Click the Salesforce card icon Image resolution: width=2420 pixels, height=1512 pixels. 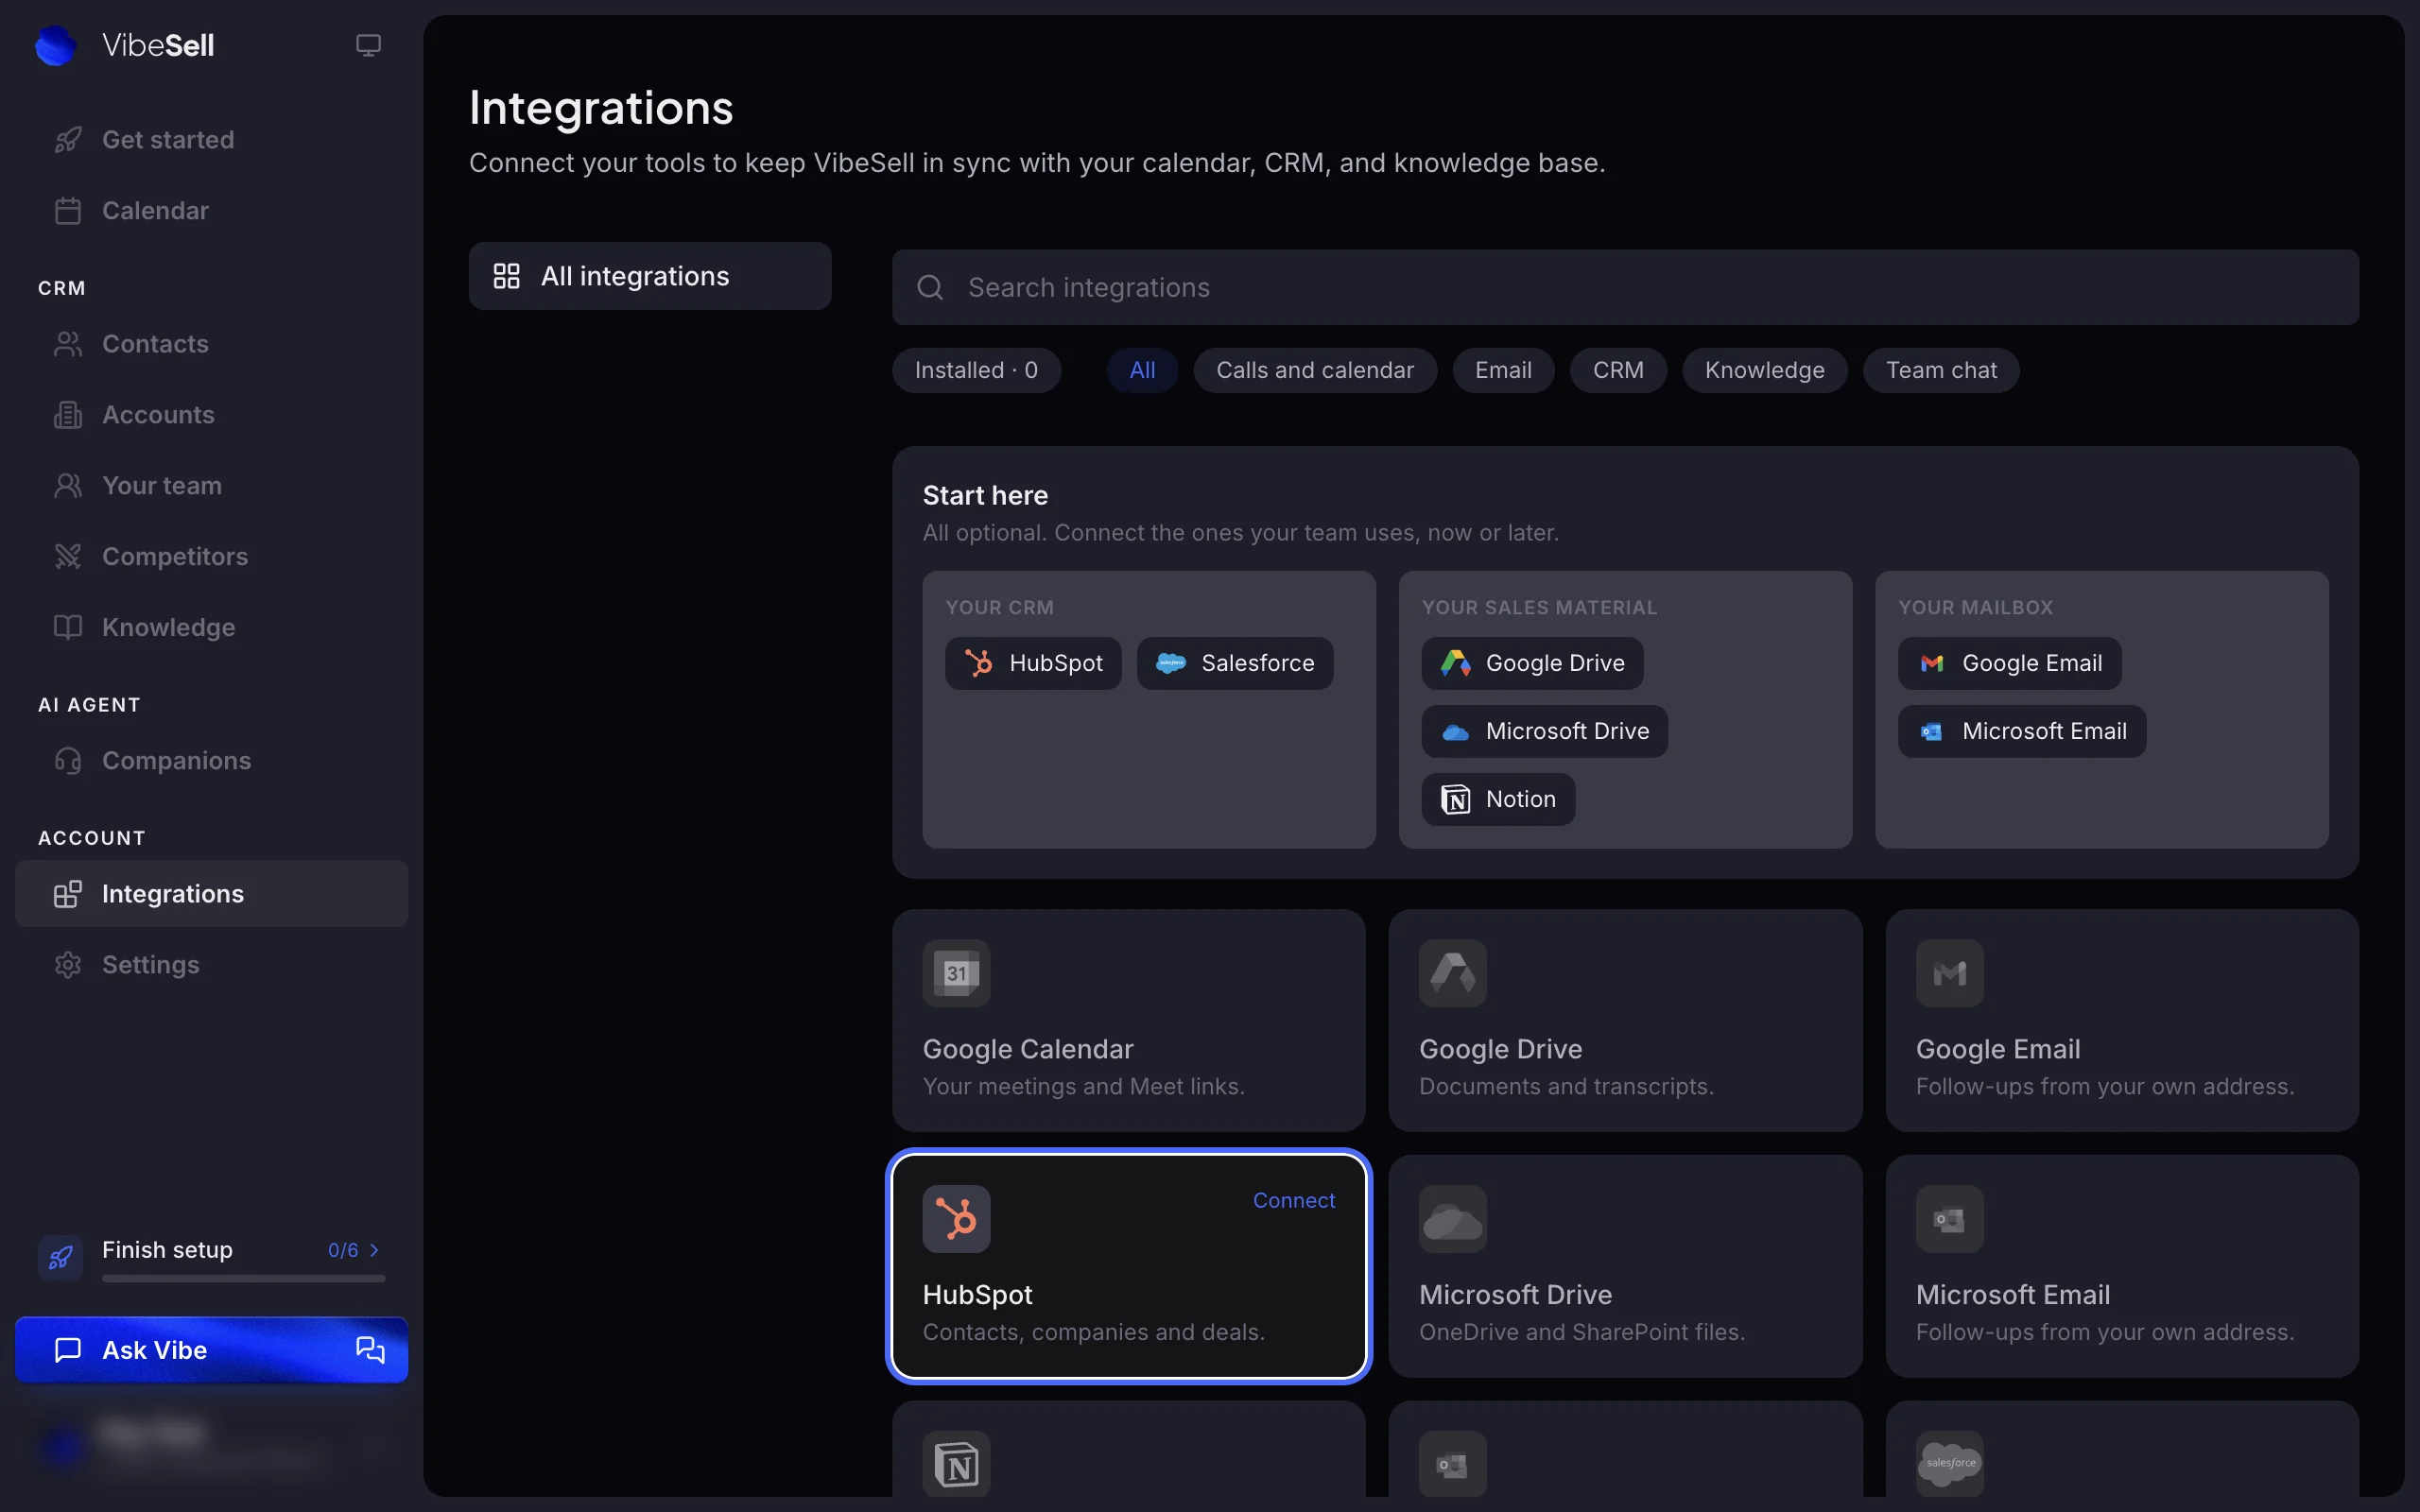[x=1950, y=1465]
